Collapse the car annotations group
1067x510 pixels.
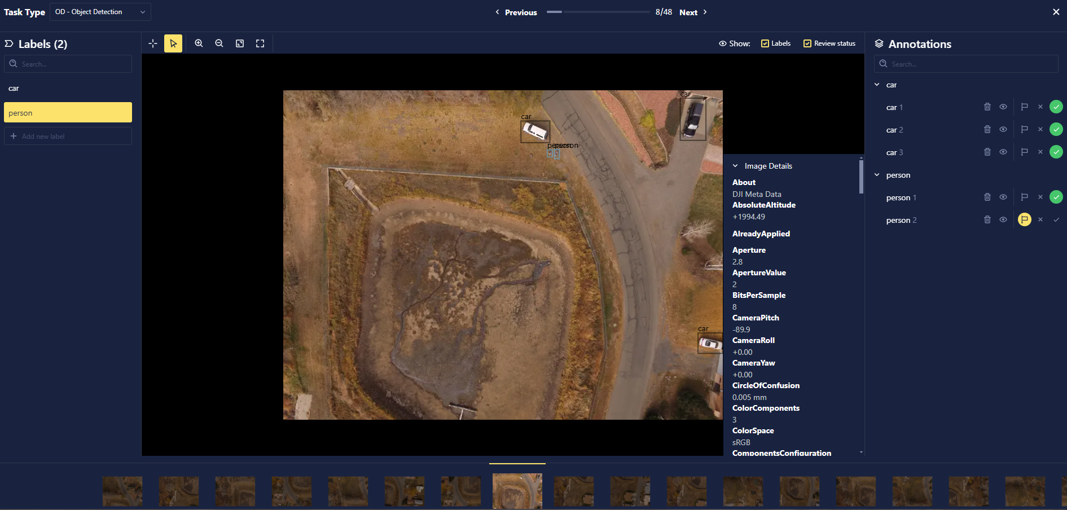pyautogui.click(x=877, y=85)
